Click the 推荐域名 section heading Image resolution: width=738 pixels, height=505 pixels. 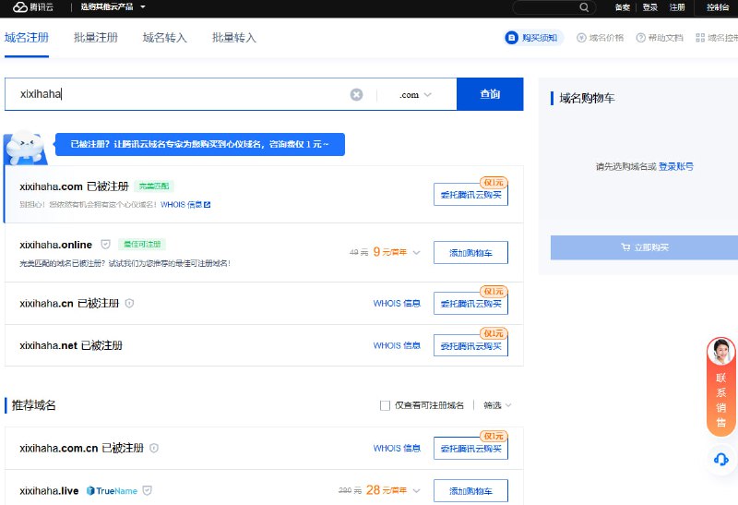point(33,405)
